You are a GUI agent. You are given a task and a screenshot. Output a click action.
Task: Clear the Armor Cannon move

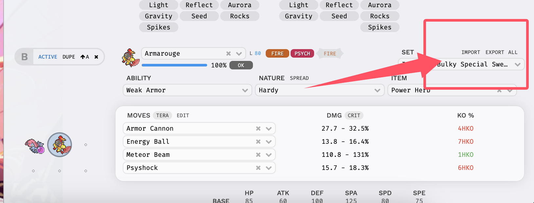pos(258,129)
